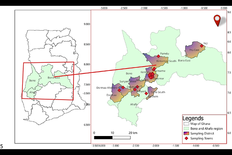Click the black segment of scale bar
This screenshot has height=155, width=232.
(103, 138)
